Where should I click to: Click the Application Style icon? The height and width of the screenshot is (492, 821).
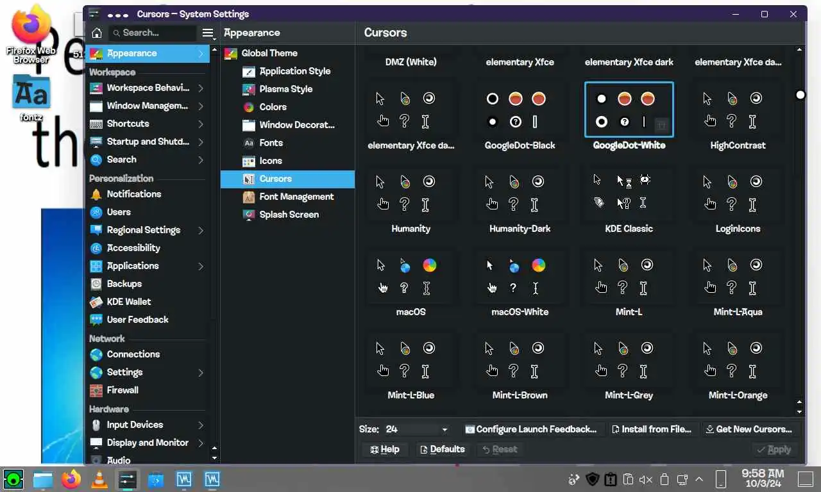[249, 71]
